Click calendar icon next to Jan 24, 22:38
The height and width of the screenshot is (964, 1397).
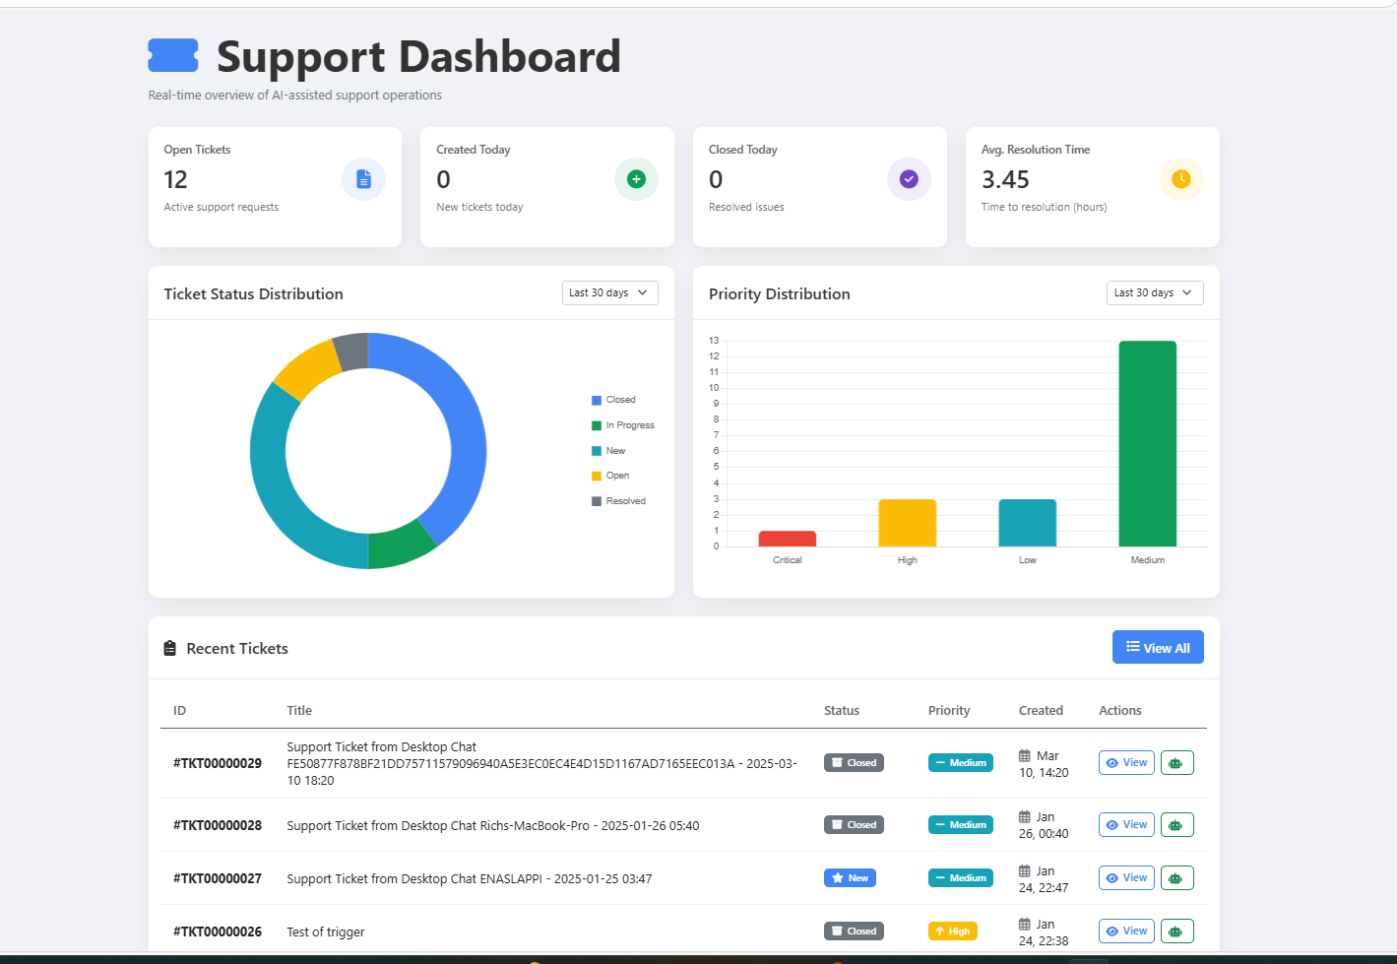(1025, 925)
